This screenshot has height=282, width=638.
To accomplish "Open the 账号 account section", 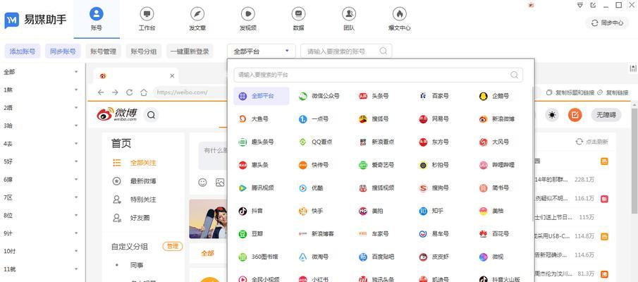I will pyautogui.click(x=97, y=19).
